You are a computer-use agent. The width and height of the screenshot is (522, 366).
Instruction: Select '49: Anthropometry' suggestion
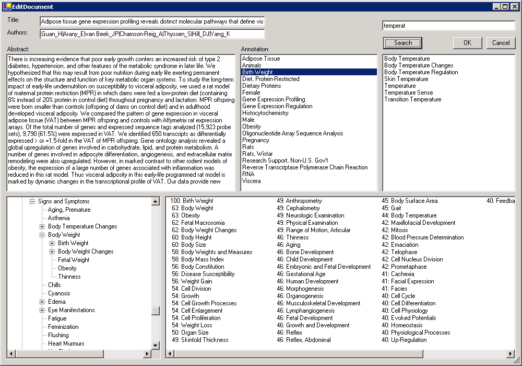click(299, 201)
